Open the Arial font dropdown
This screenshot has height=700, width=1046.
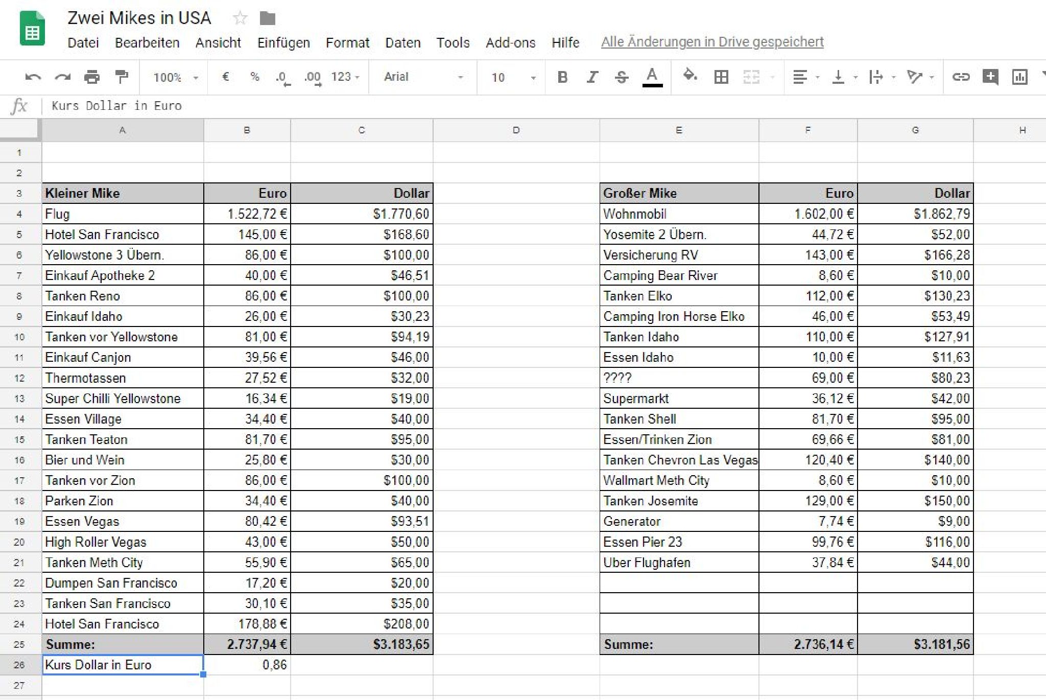423,77
